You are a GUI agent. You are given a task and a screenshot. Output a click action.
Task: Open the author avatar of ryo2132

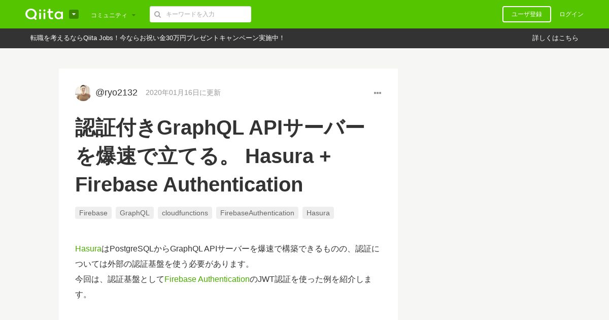point(83,93)
